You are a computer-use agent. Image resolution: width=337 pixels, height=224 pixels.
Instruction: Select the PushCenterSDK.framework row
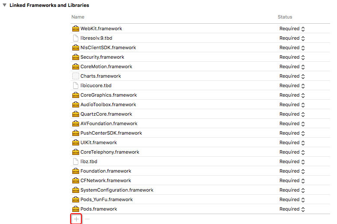111,133
